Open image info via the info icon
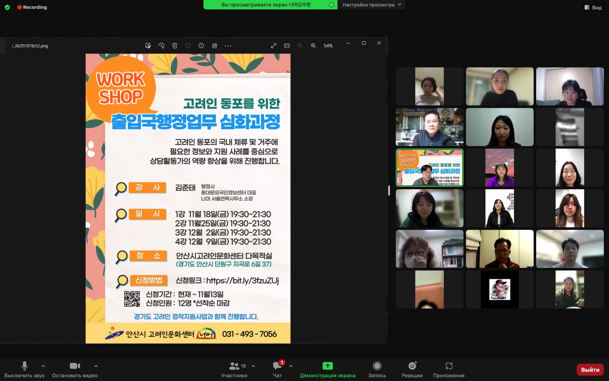This screenshot has width=609, height=381. (x=201, y=46)
